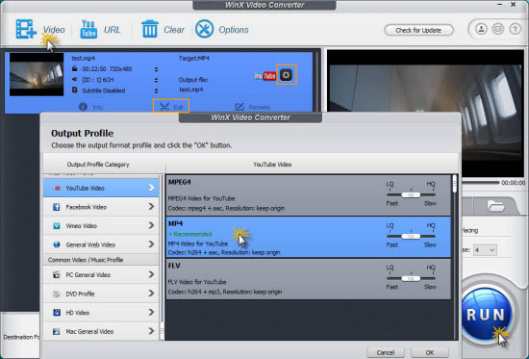Viewport: 529px width, 359px height.
Task: Click the add Video film icon
Action: pyautogui.click(x=26, y=29)
